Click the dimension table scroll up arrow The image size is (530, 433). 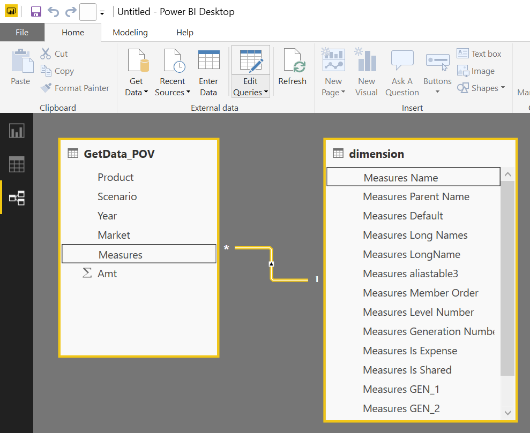click(x=507, y=174)
